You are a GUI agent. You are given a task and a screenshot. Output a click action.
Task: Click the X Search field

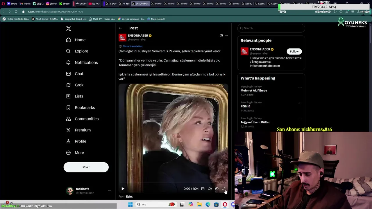271,28
